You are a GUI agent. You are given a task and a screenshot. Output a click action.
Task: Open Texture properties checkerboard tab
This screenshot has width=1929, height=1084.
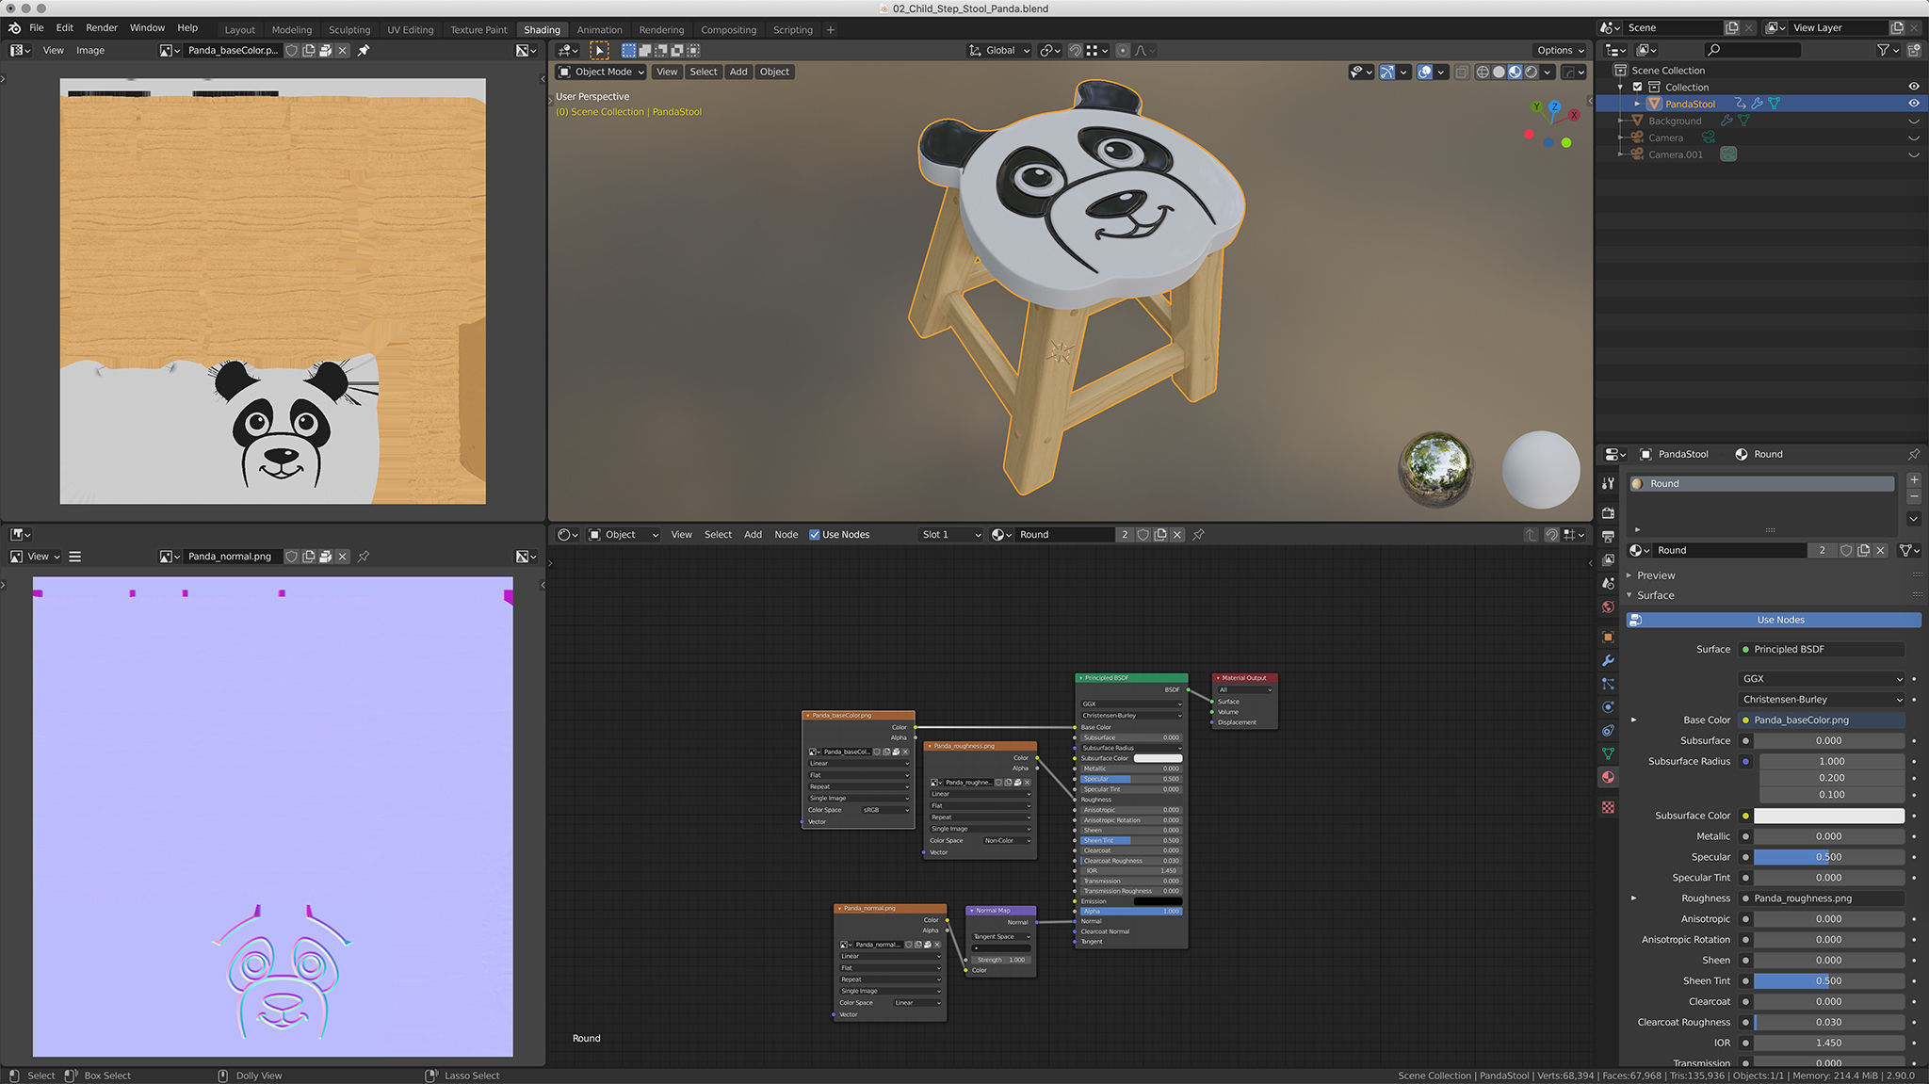(x=1608, y=807)
